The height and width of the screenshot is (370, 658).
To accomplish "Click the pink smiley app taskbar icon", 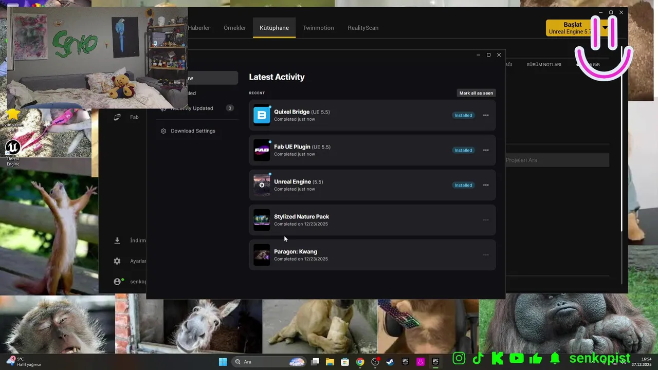I will (420, 362).
